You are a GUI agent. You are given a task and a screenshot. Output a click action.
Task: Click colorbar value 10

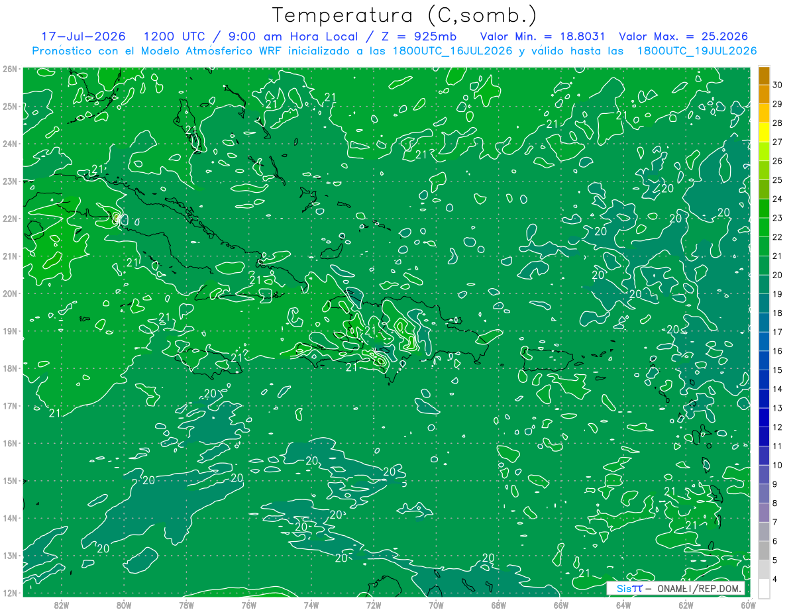point(778,465)
